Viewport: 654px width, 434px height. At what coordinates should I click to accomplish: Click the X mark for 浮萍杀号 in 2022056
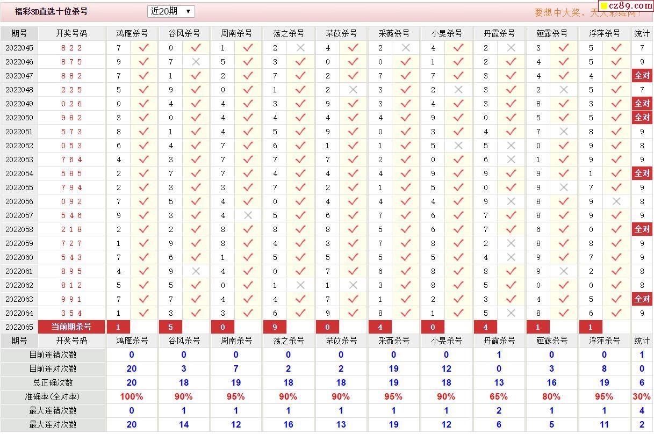click(616, 201)
